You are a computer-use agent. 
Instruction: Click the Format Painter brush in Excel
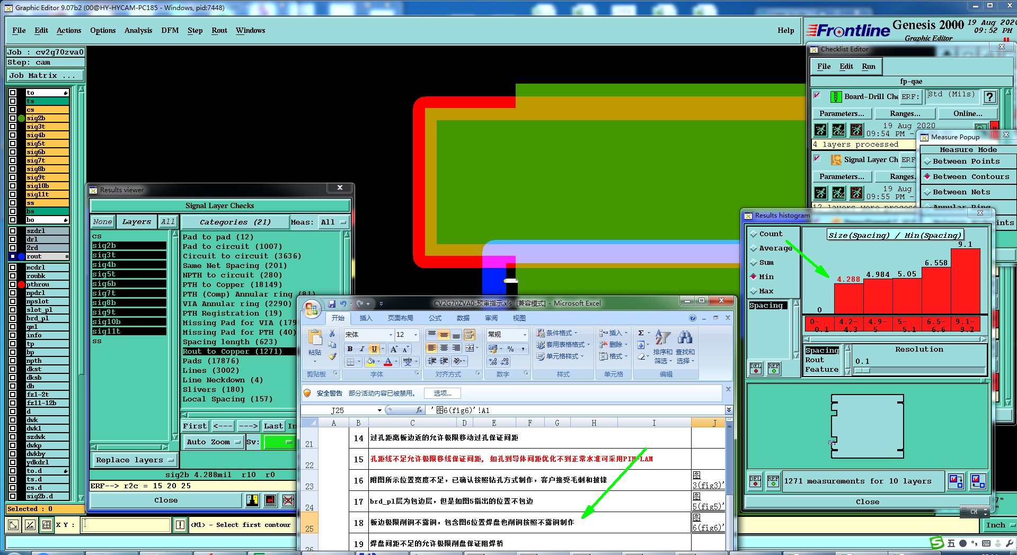(332, 357)
